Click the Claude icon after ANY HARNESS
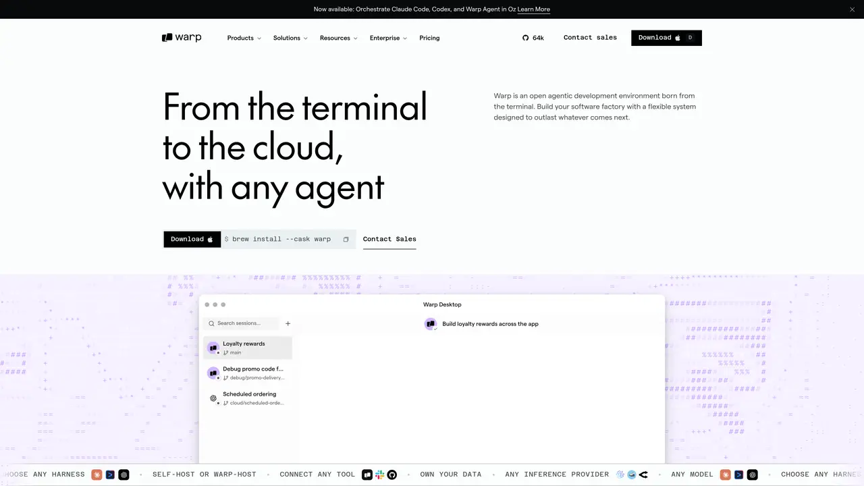This screenshot has width=864, height=486. pyautogui.click(x=97, y=475)
